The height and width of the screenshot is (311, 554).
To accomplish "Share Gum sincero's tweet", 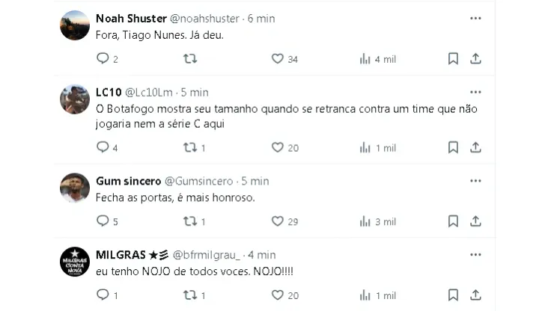I will click(x=475, y=221).
